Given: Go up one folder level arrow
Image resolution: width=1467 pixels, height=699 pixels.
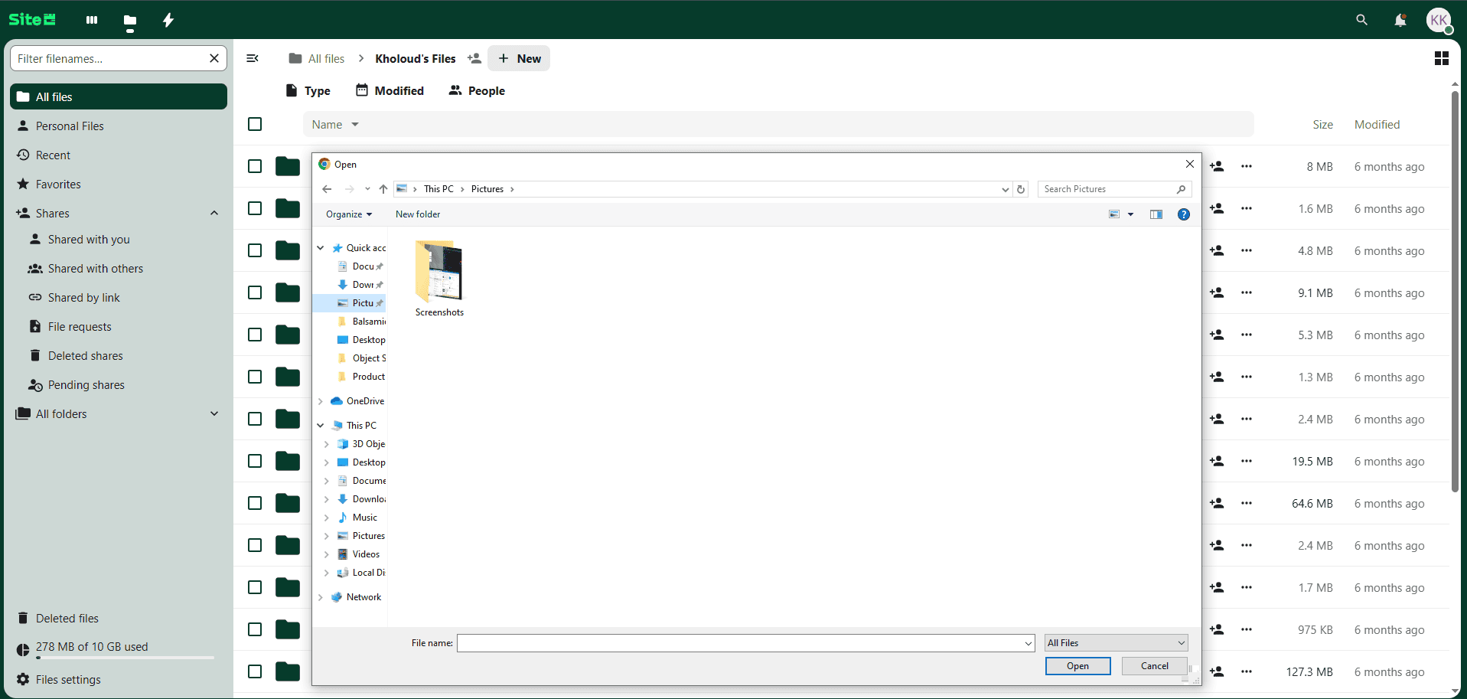Looking at the screenshot, I should 383,189.
